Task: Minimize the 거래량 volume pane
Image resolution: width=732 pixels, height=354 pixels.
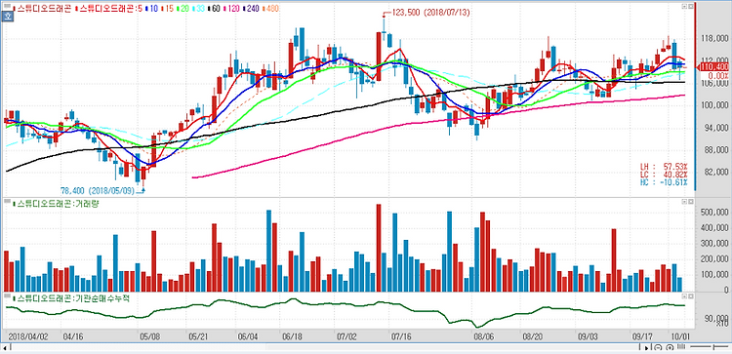Action: [684, 202]
